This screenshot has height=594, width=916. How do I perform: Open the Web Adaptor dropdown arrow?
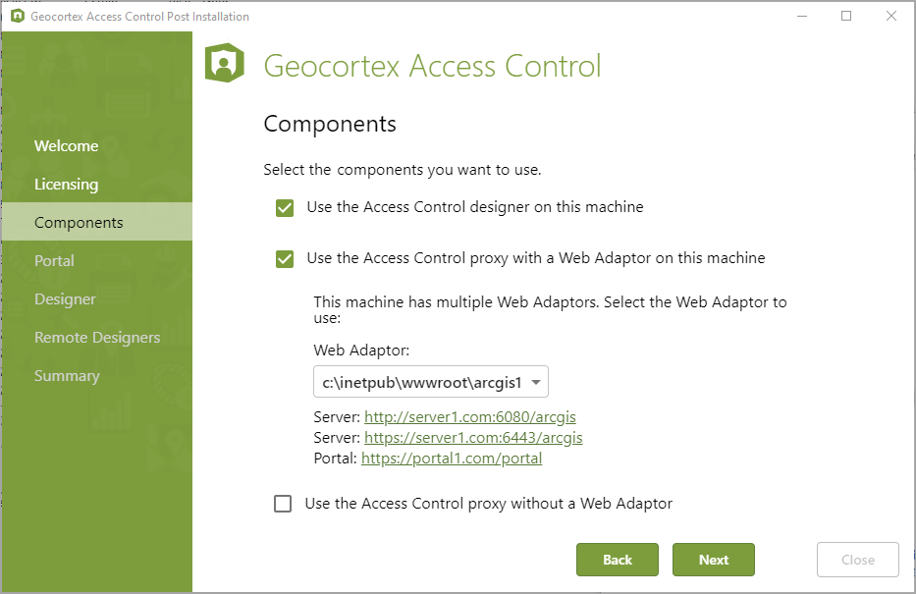[536, 383]
